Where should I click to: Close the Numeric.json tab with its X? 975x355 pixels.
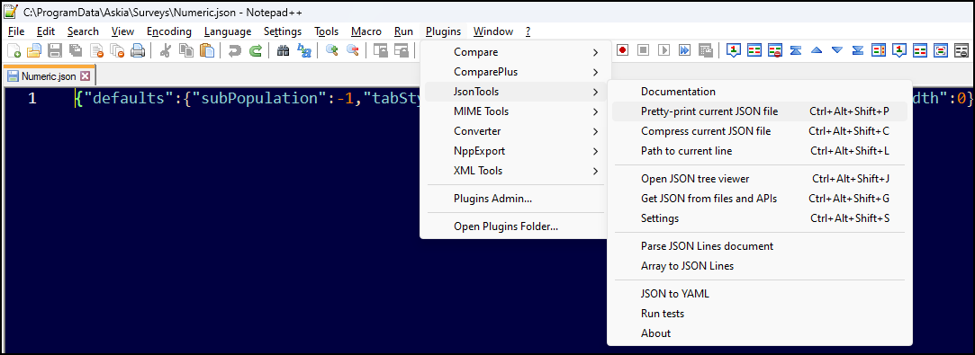click(86, 76)
